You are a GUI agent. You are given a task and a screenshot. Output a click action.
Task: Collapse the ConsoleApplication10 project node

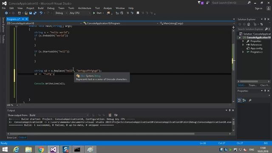(x=240, y=38)
